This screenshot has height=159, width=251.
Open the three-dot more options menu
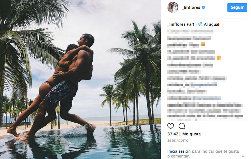(244, 156)
